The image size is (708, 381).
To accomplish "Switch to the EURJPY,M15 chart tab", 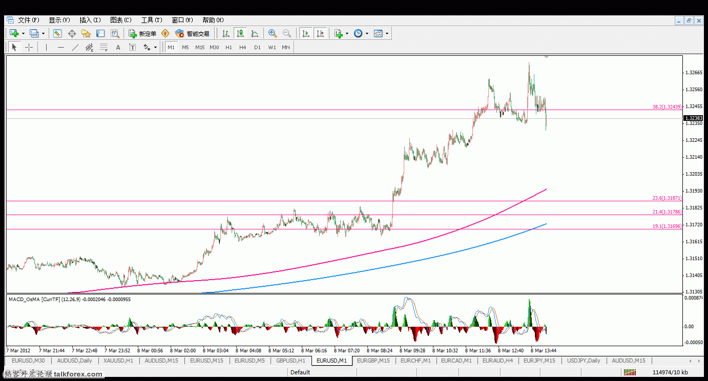I will 539,361.
